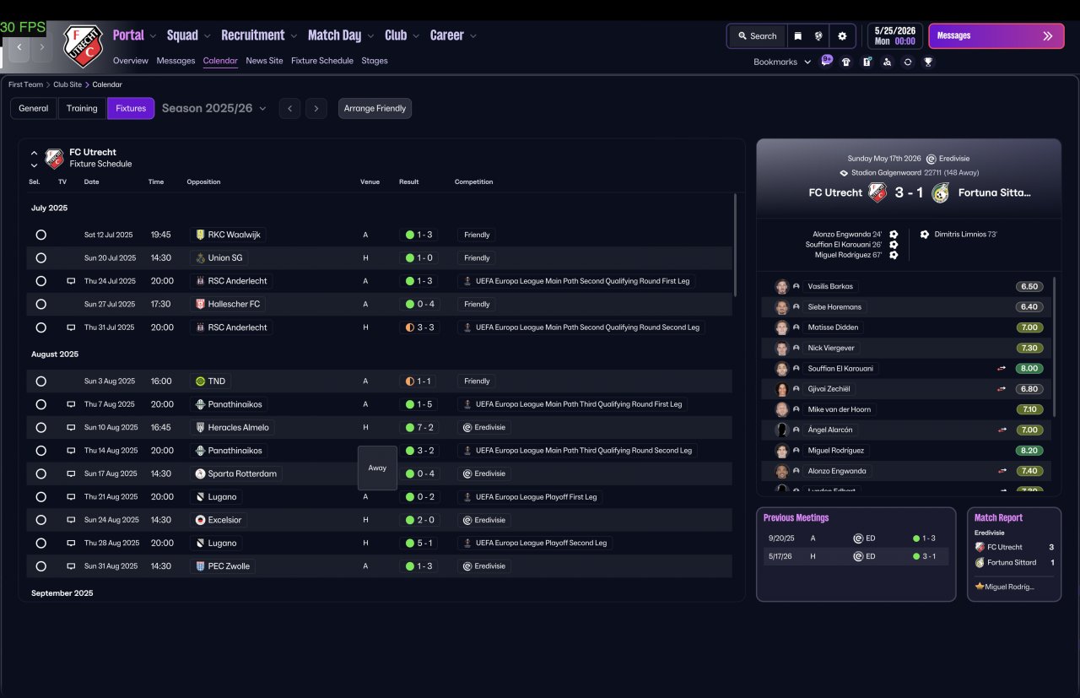Select the TND friendly fixture radio button

click(40, 381)
